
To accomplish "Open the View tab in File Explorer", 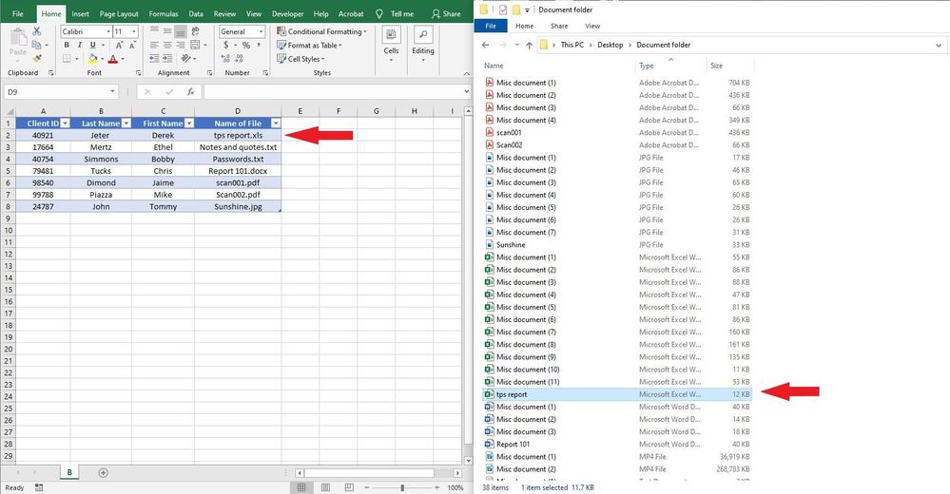I will [x=592, y=26].
